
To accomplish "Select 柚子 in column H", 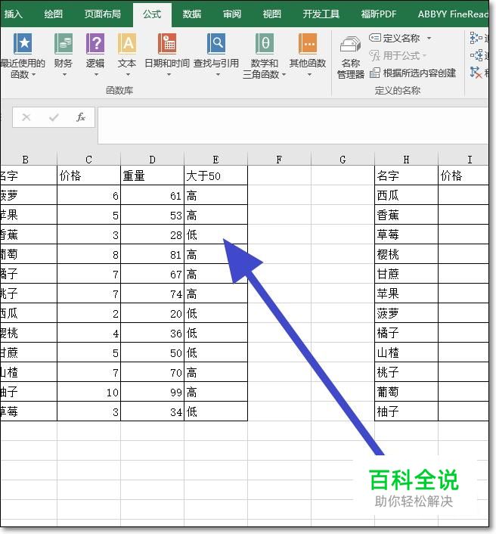I will point(406,411).
